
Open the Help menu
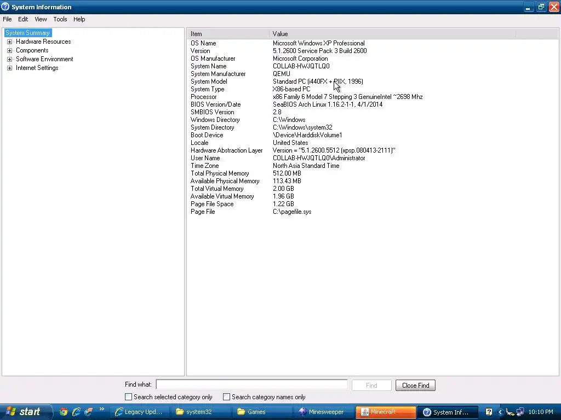(79, 19)
